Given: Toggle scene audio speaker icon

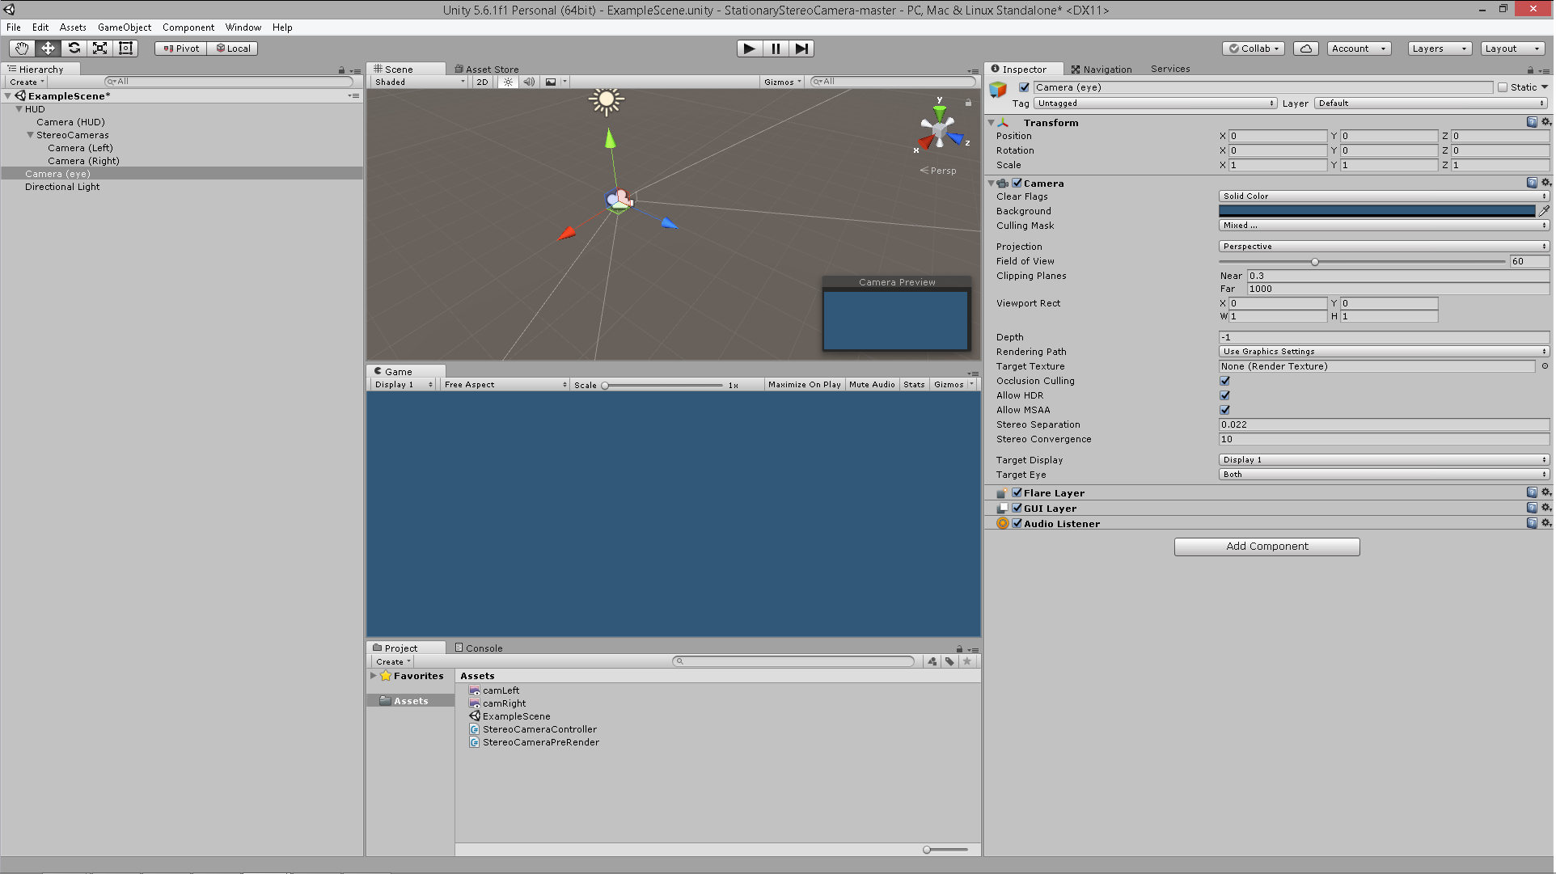Looking at the screenshot, I should click(x=529, y=82).
